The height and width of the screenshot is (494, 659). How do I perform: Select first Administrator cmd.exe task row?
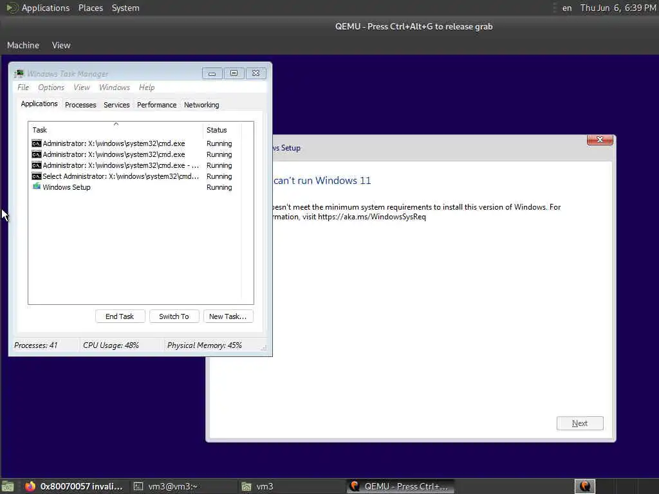click(135, 143)
